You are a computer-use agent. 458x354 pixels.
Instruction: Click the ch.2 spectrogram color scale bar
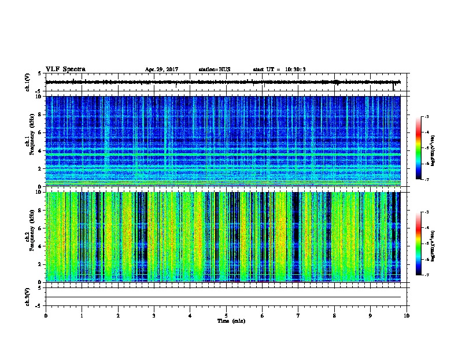pyautogui.click(x=418, y=244)
